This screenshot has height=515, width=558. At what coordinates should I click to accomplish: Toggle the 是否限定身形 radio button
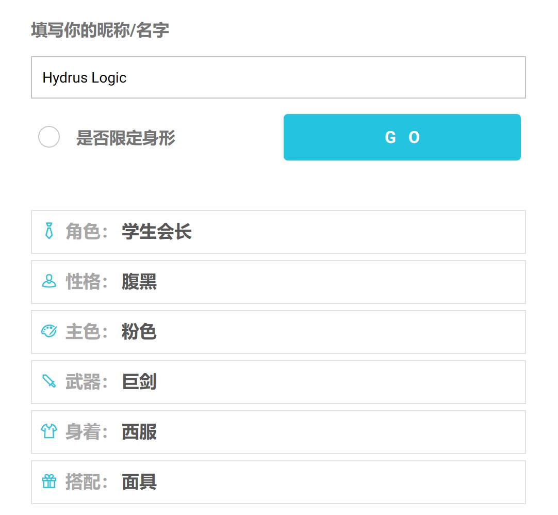(x=49, y=137)
